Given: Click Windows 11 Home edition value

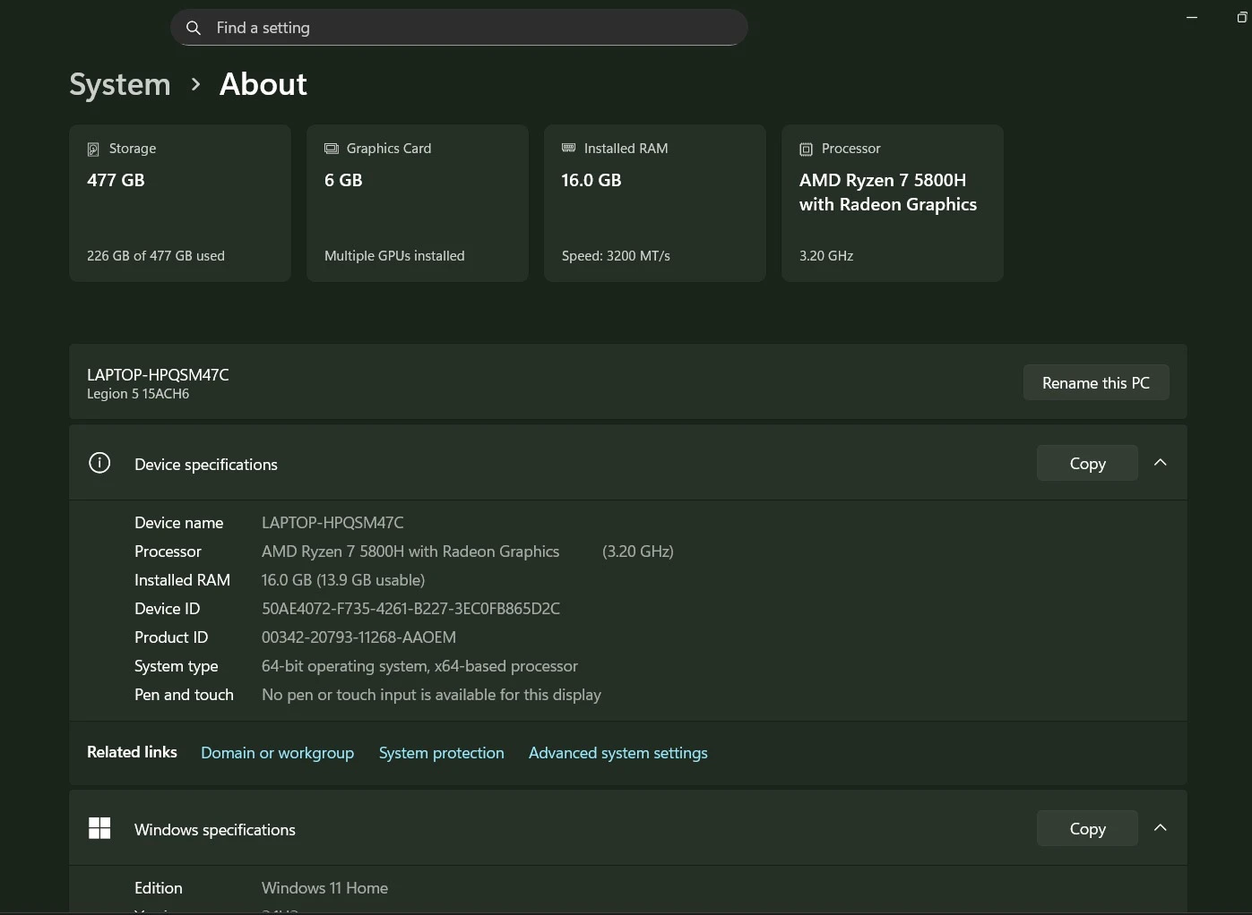Looking at the screenshot, I should (324, 888).
